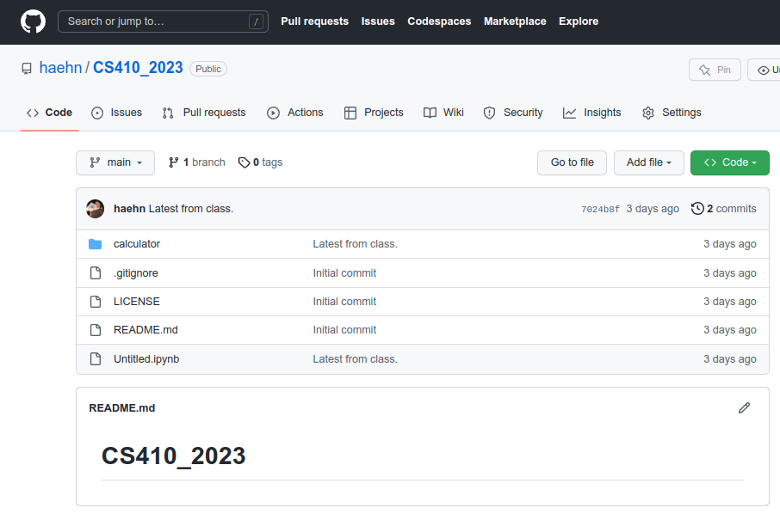Click the Go to file button
The width and height of the screenshot is (780, 520).
pos(572,163)
